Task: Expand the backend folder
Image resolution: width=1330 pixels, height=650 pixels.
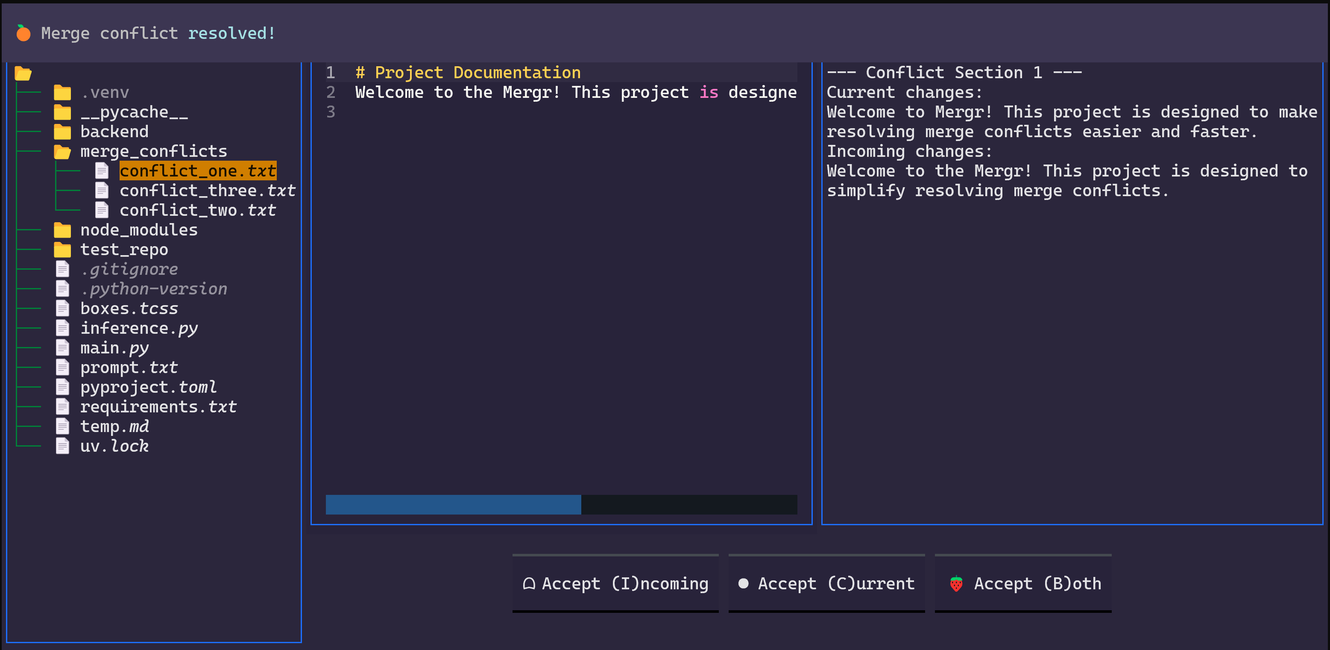Action: [114, 132]
